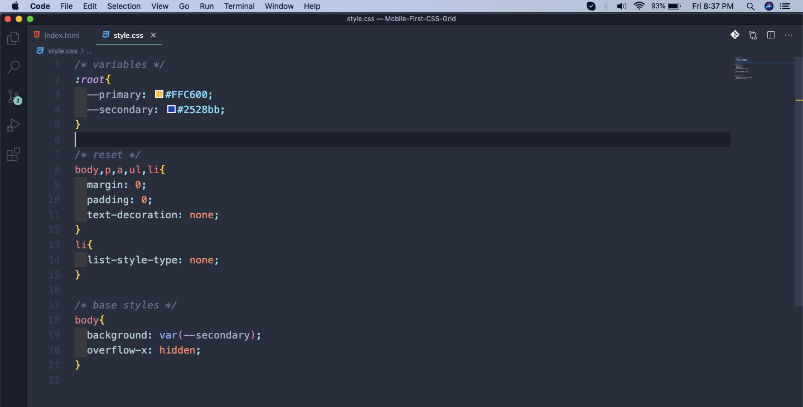This screenshot has height=407, width=803.
Task: Click the Bluetooth icon in menu bar
Action: (x=606, y=6)
